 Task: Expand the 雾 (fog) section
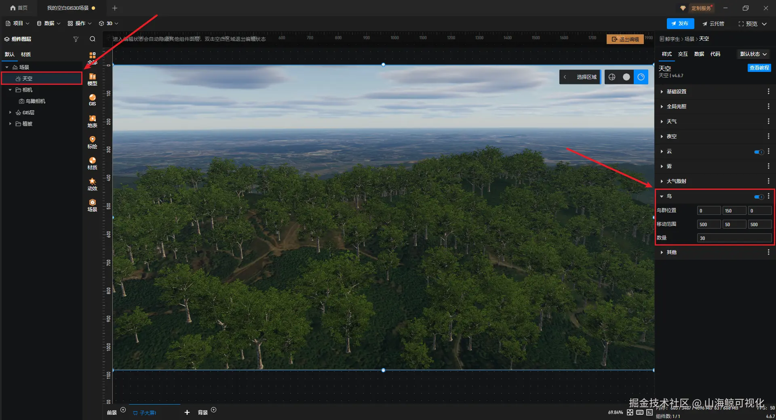(662, 166)
